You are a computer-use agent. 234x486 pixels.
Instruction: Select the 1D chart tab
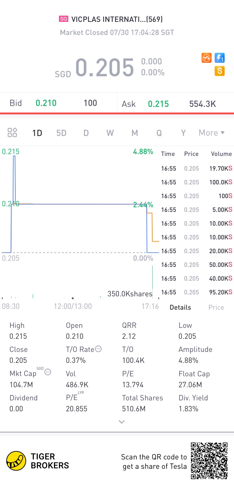[x=37, y=133]
